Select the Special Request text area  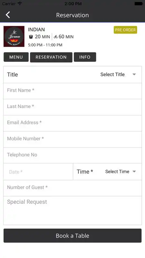[72, 211]
